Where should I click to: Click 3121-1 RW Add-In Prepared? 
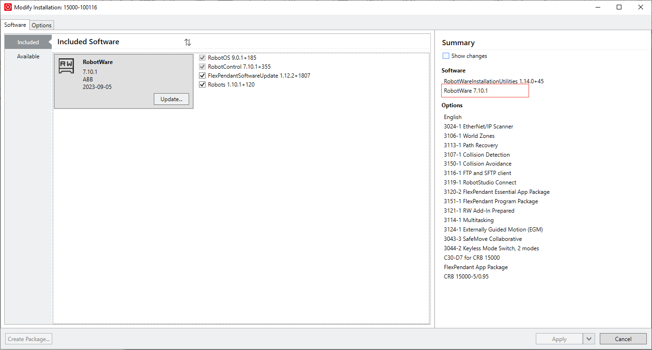pos(479,211)
